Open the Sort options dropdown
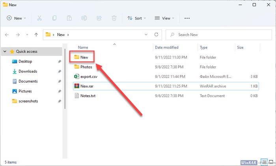The image size is (276, 166). click(x=136, y=18)
